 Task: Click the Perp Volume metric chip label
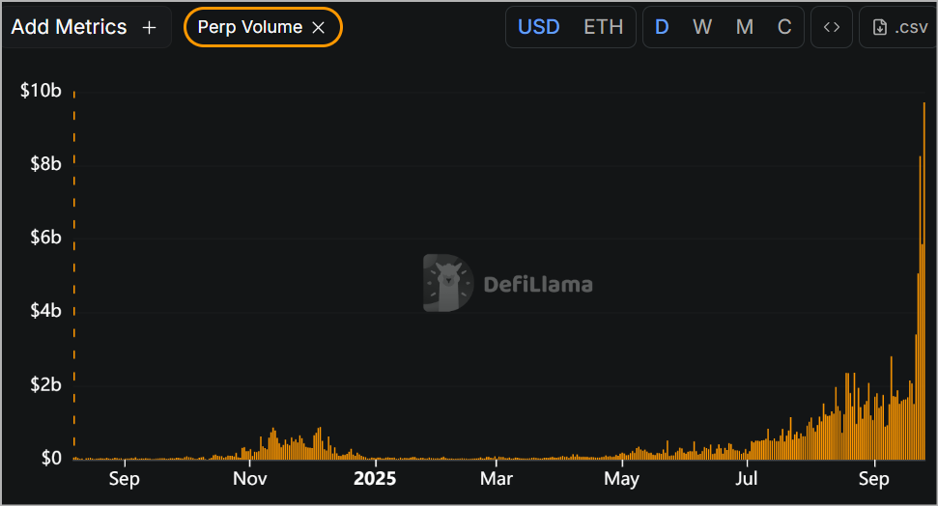249,27
